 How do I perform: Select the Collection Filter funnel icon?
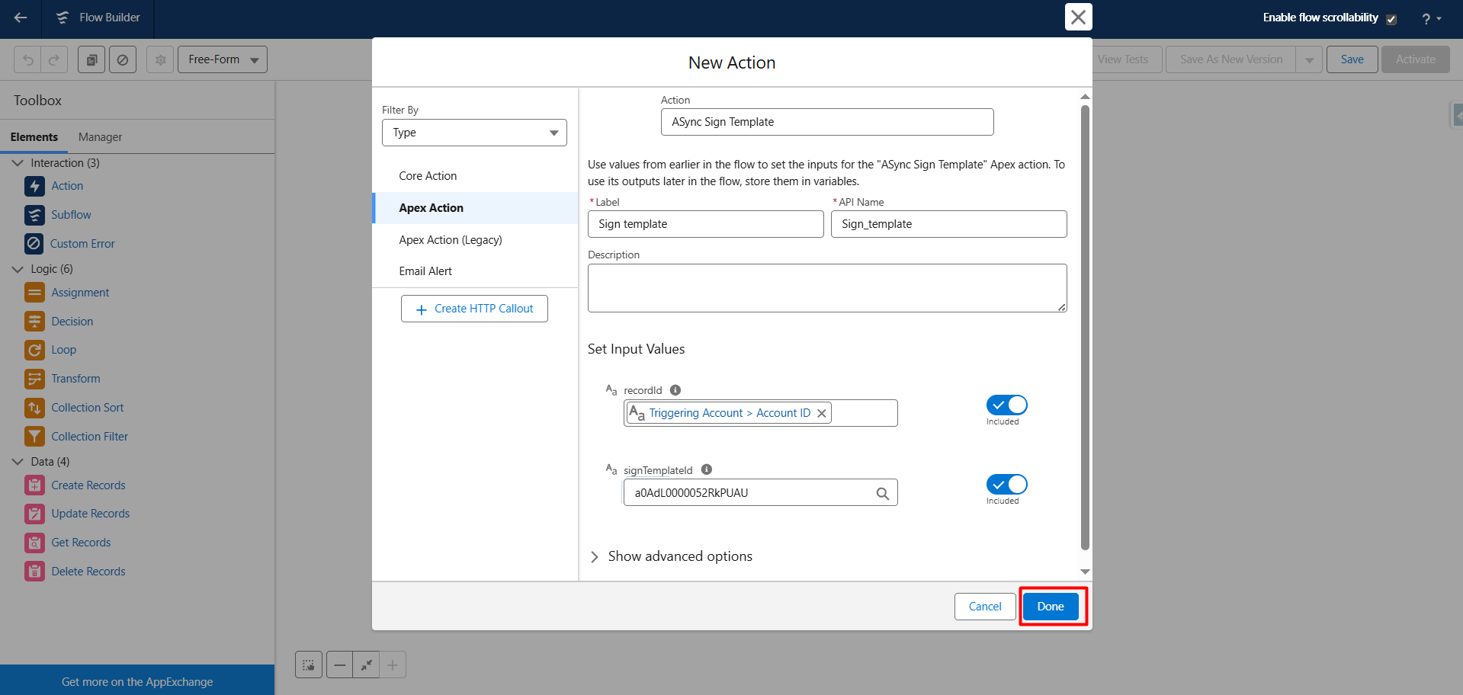click(x=34, y=437)
